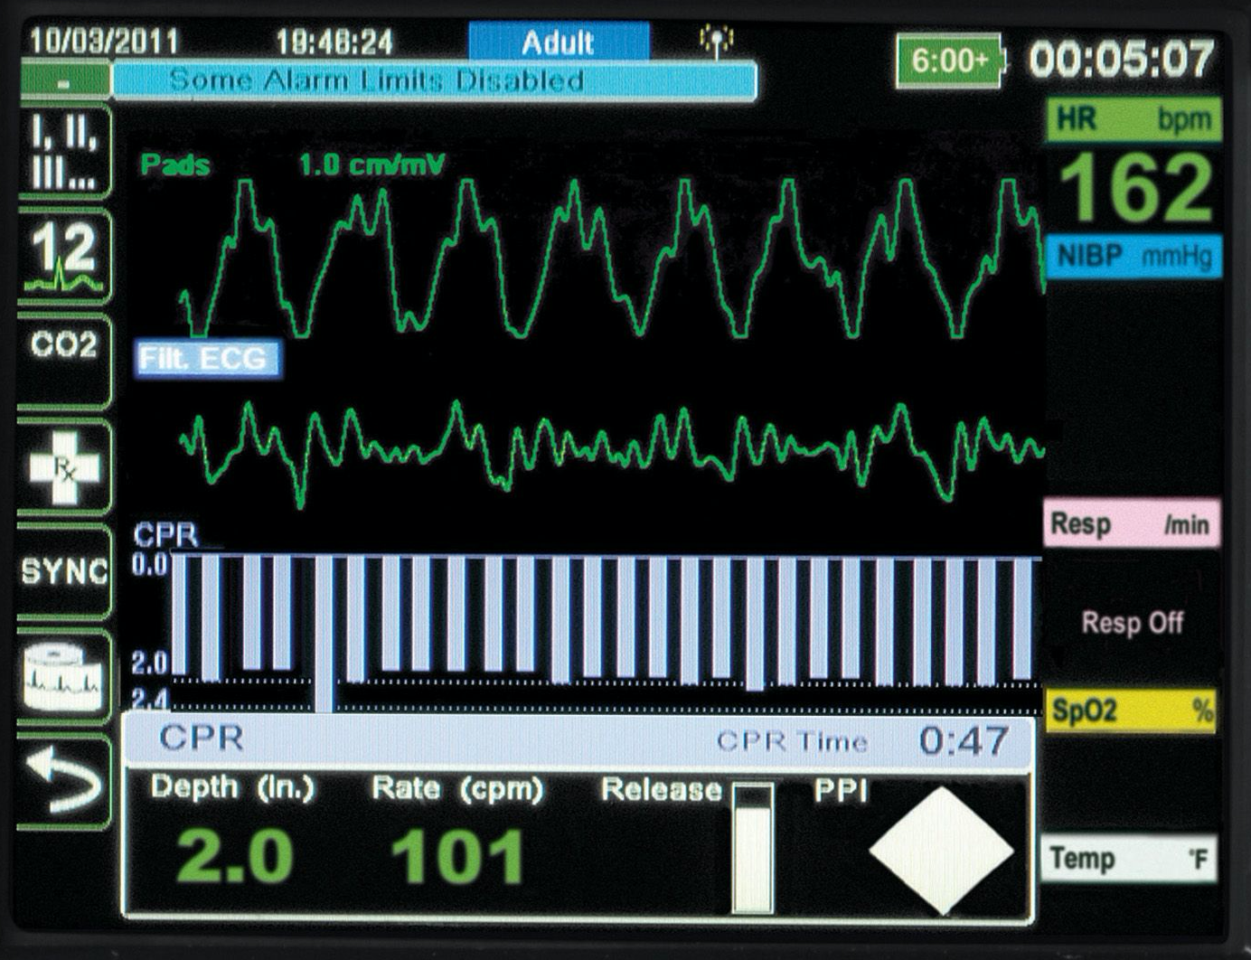Toggle SYNC mode
1251x960 pixels.
64,571
